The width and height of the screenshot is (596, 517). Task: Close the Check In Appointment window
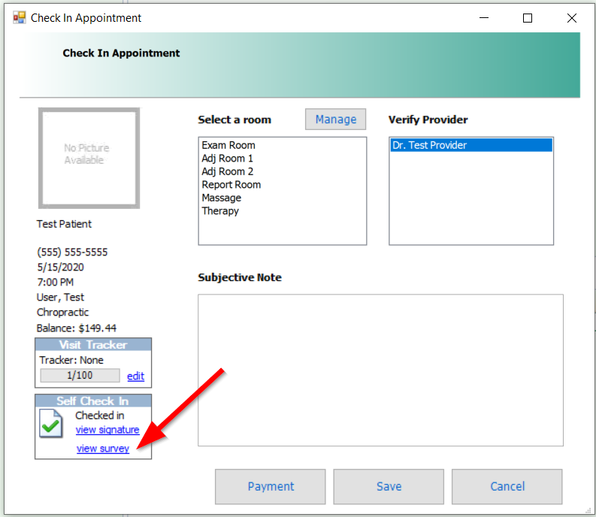[572, 18]
